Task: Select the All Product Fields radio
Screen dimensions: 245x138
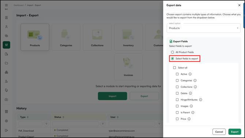Action: click(x=172, y=52)
